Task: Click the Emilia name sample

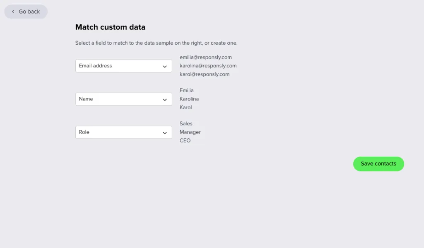Action: pyautogui.click(x=186, y=91)
